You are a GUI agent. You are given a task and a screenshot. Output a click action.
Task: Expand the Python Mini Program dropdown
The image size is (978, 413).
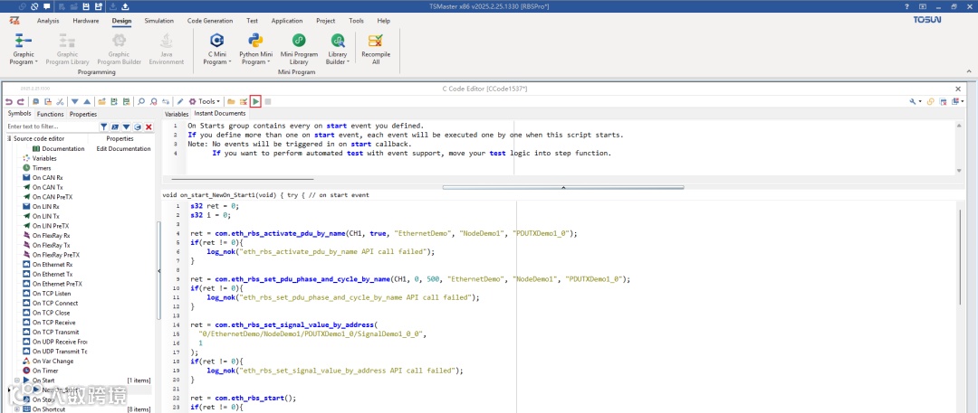tap(254, 61)
